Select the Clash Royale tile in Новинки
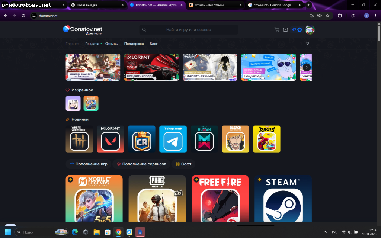This screenshot has height=238, width=381. 142,139
